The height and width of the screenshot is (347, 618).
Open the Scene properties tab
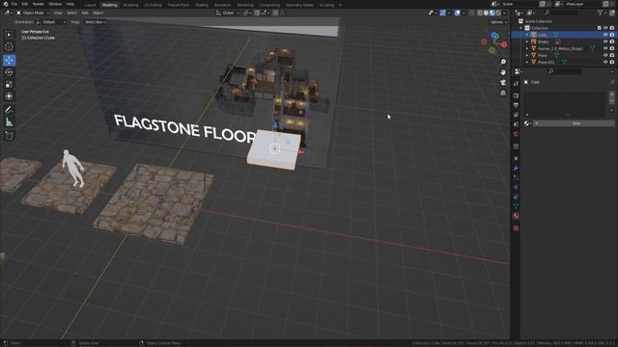(516, 124)
